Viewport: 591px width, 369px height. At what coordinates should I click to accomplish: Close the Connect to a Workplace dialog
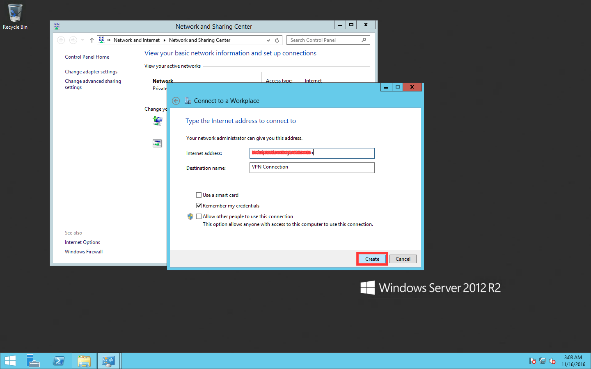412,87
